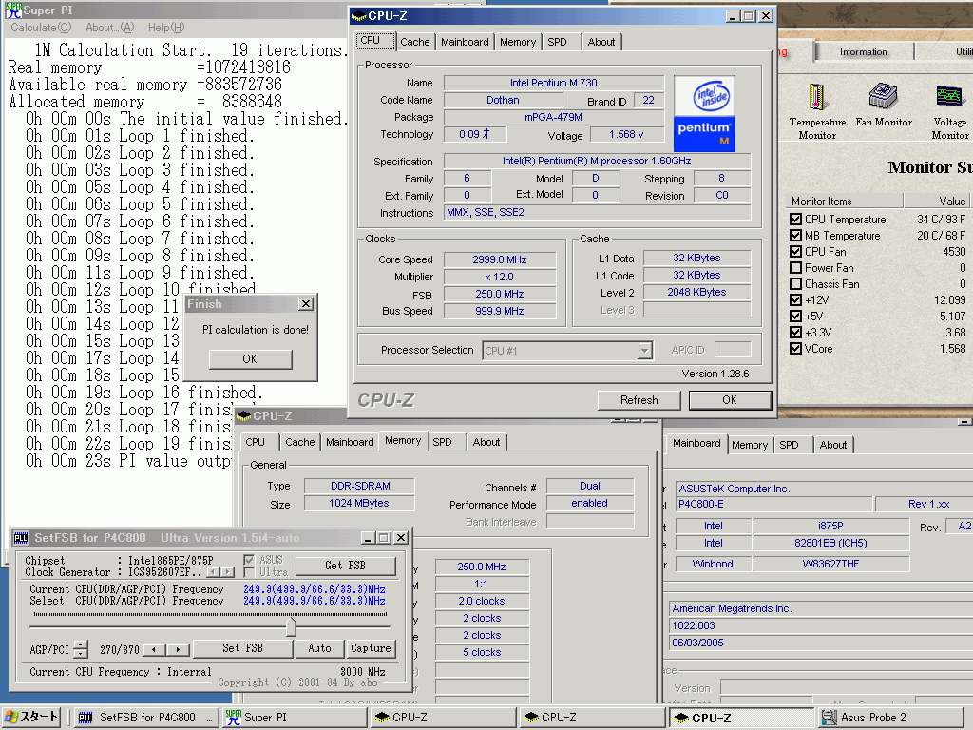Screen dimensions: 973x730
Task: Select the Information tab in Asus Probe
Action: pyautogui.click(x=863, y=52)
